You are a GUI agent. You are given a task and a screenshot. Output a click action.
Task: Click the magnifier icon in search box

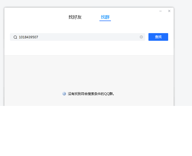[x=15, y=37]
